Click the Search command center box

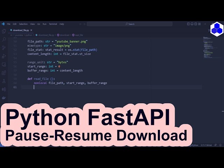tap(129, 24)
